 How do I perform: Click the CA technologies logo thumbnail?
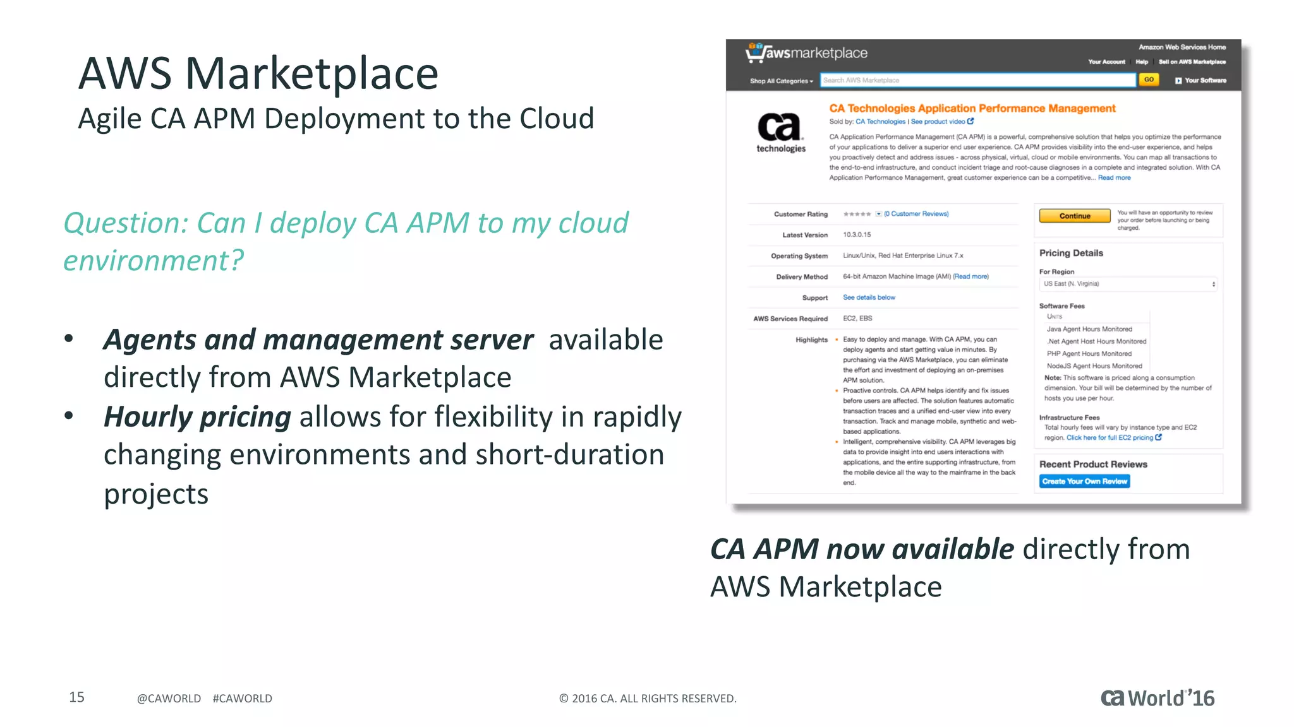(781, 133)
